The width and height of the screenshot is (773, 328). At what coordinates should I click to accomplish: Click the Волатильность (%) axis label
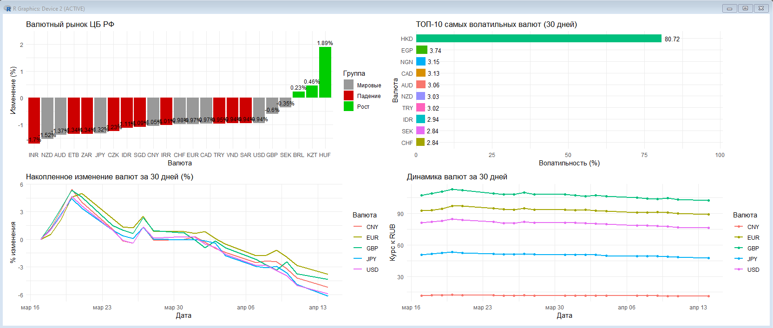coord(569,163)
